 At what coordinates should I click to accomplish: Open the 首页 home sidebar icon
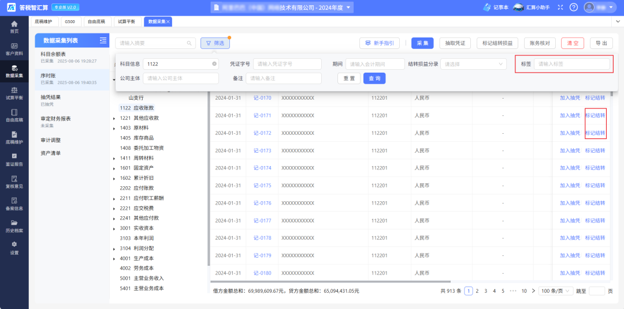[14, 27]
